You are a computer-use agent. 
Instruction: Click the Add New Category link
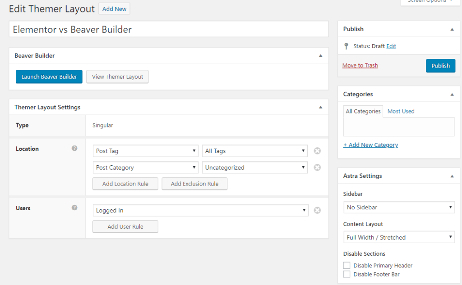(x=370, y=145)
